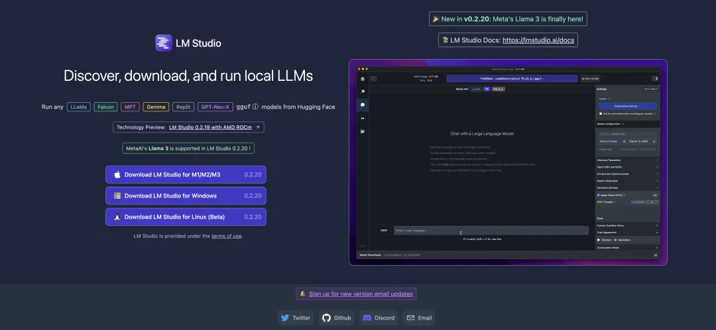Screen dimensions: 716x330
Task: Open the Twitter link with bird icon
Action: pyautogui.click(x=295, y=318)
